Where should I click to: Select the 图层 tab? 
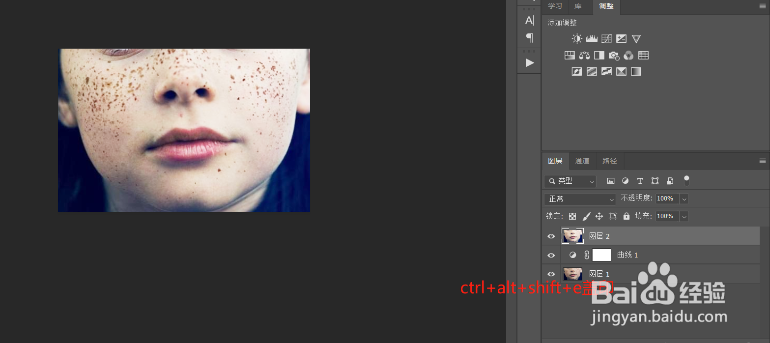[555, 161]
